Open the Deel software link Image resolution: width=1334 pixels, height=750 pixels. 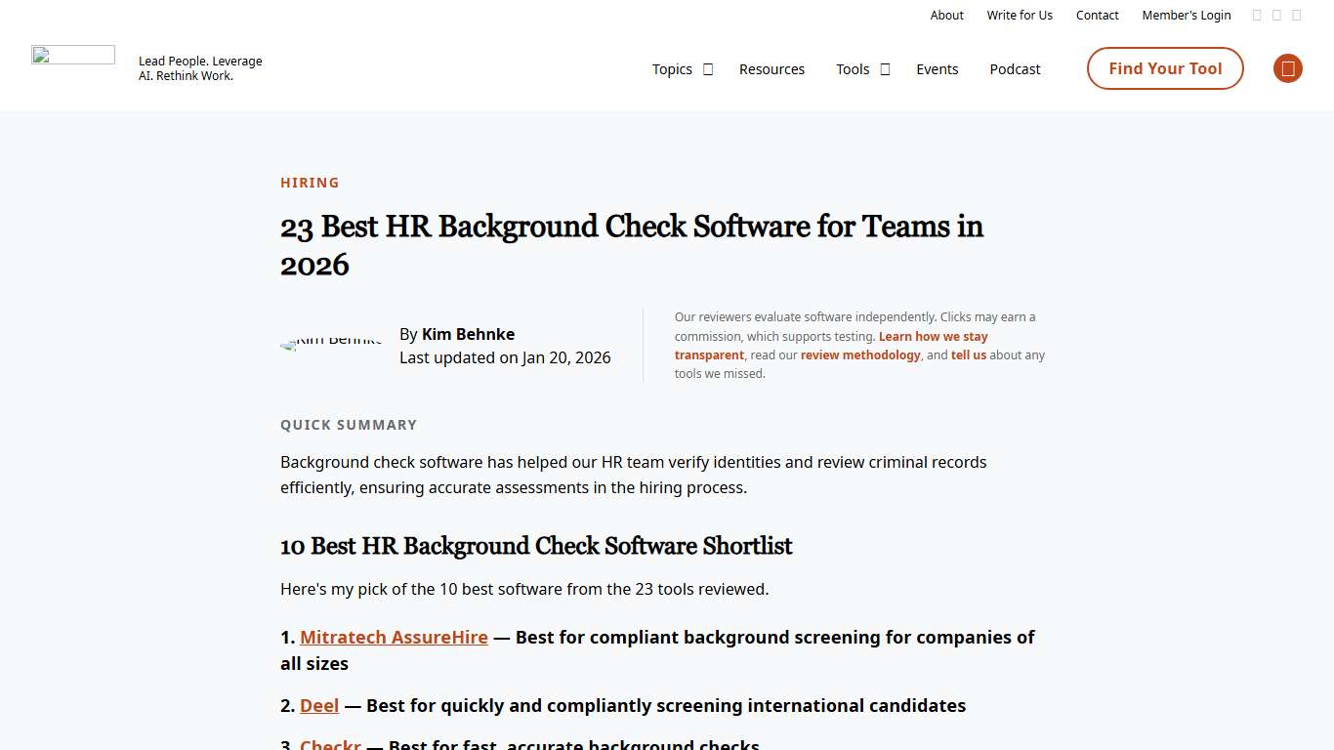(x=319, y=705)
